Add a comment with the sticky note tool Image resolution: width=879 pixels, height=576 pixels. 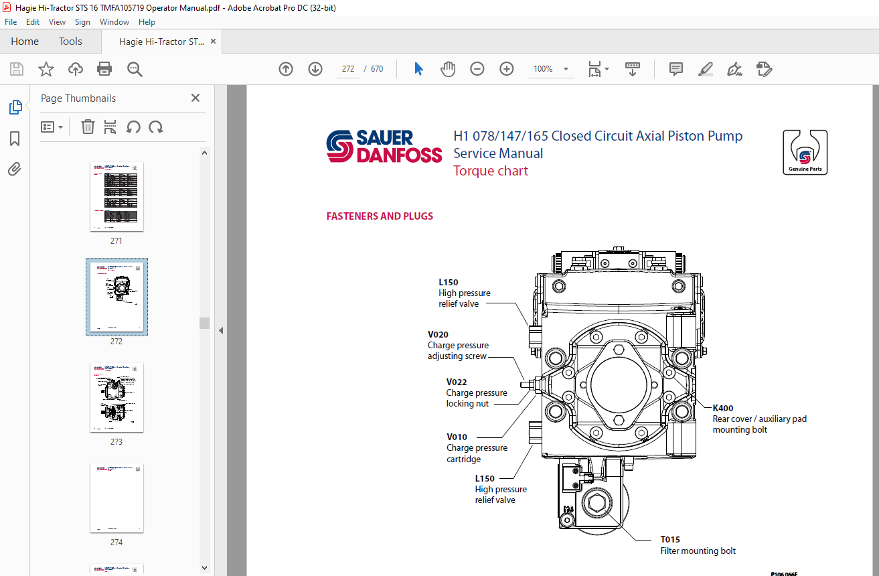(676, 69)
